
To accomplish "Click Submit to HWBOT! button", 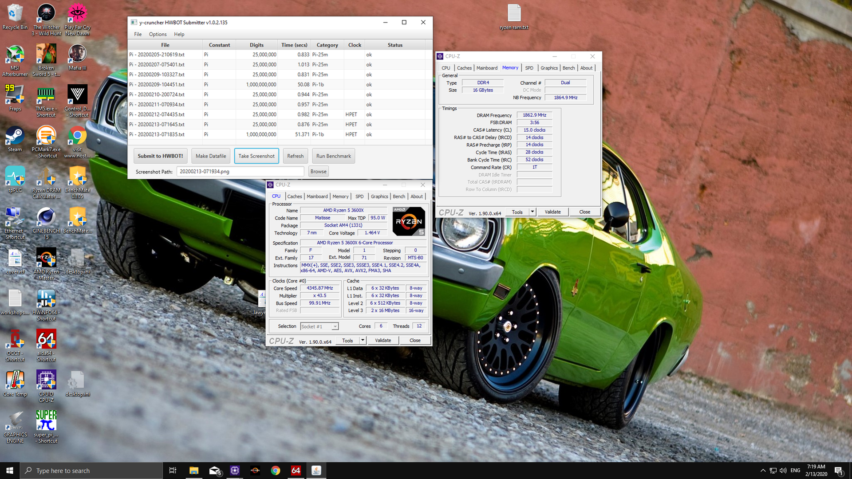I will tap(160, 156).
